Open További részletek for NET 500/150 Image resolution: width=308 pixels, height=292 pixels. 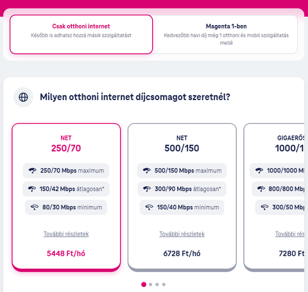click(x=182, y=234)
